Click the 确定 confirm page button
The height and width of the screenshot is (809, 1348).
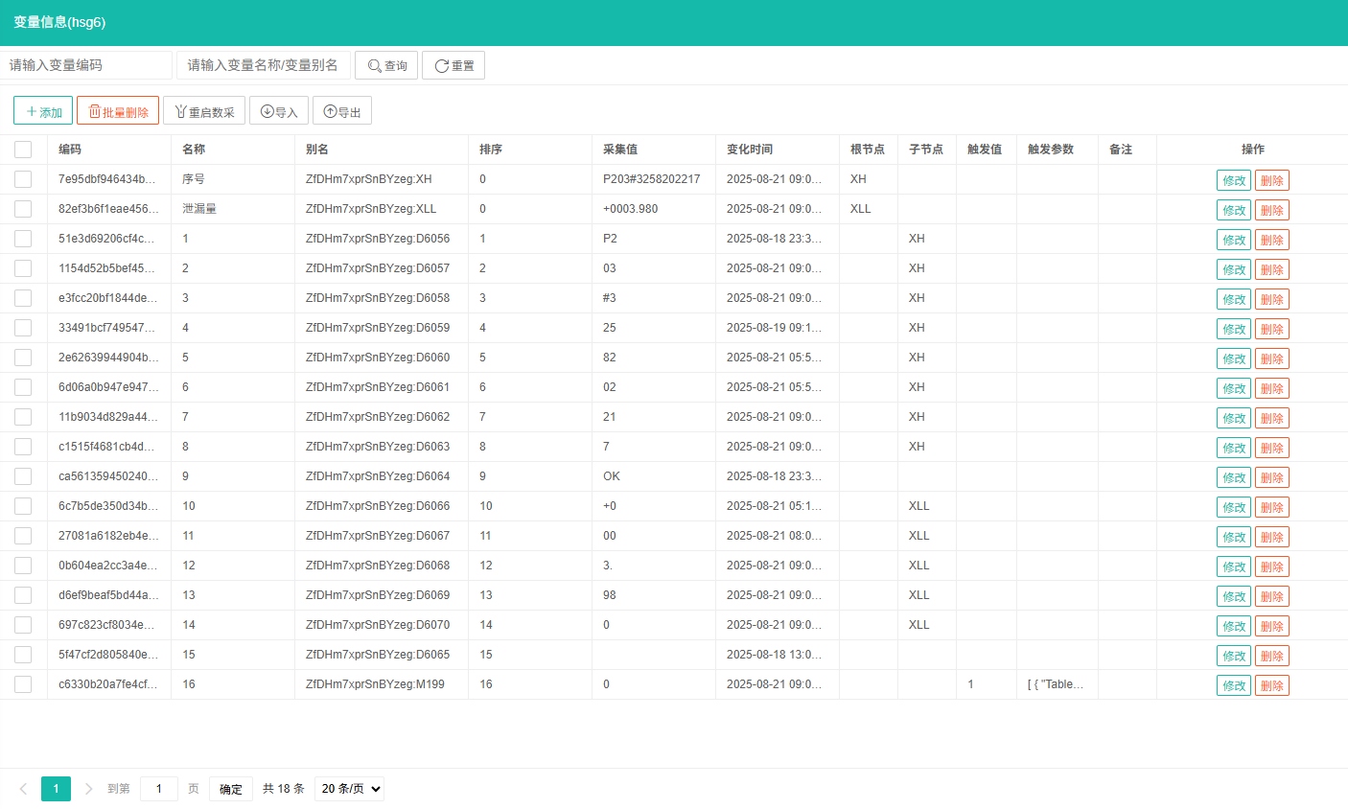pos(231,789)
